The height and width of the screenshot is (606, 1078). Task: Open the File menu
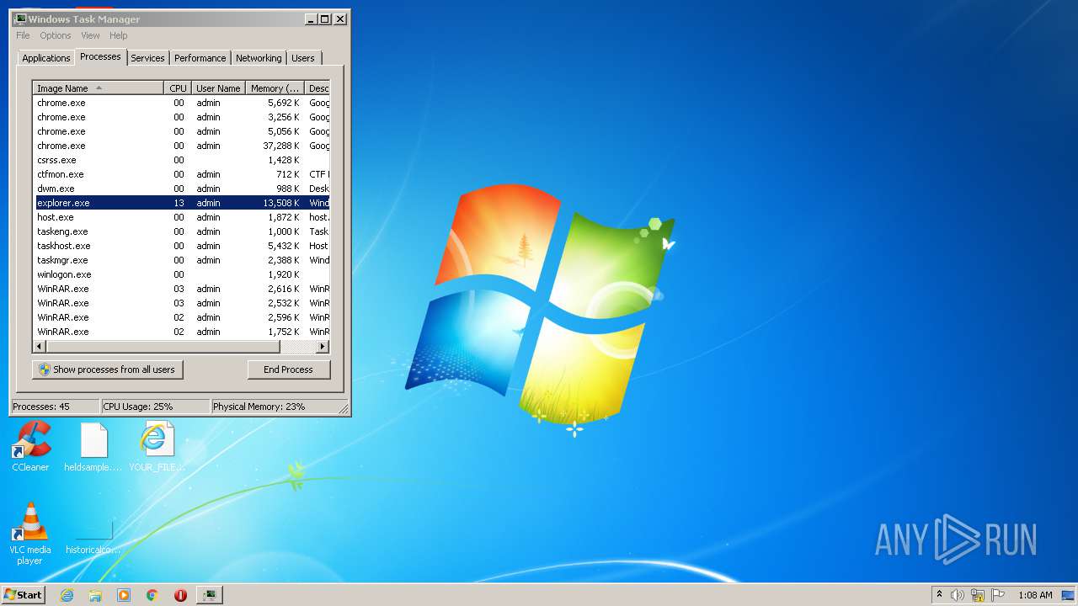pyautogui.click(x=23, y=35)
